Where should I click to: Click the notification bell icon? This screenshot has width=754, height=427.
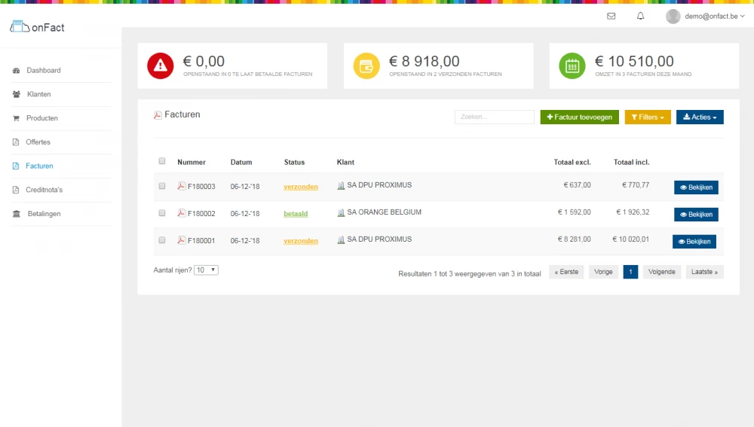(x=640, y=16)
